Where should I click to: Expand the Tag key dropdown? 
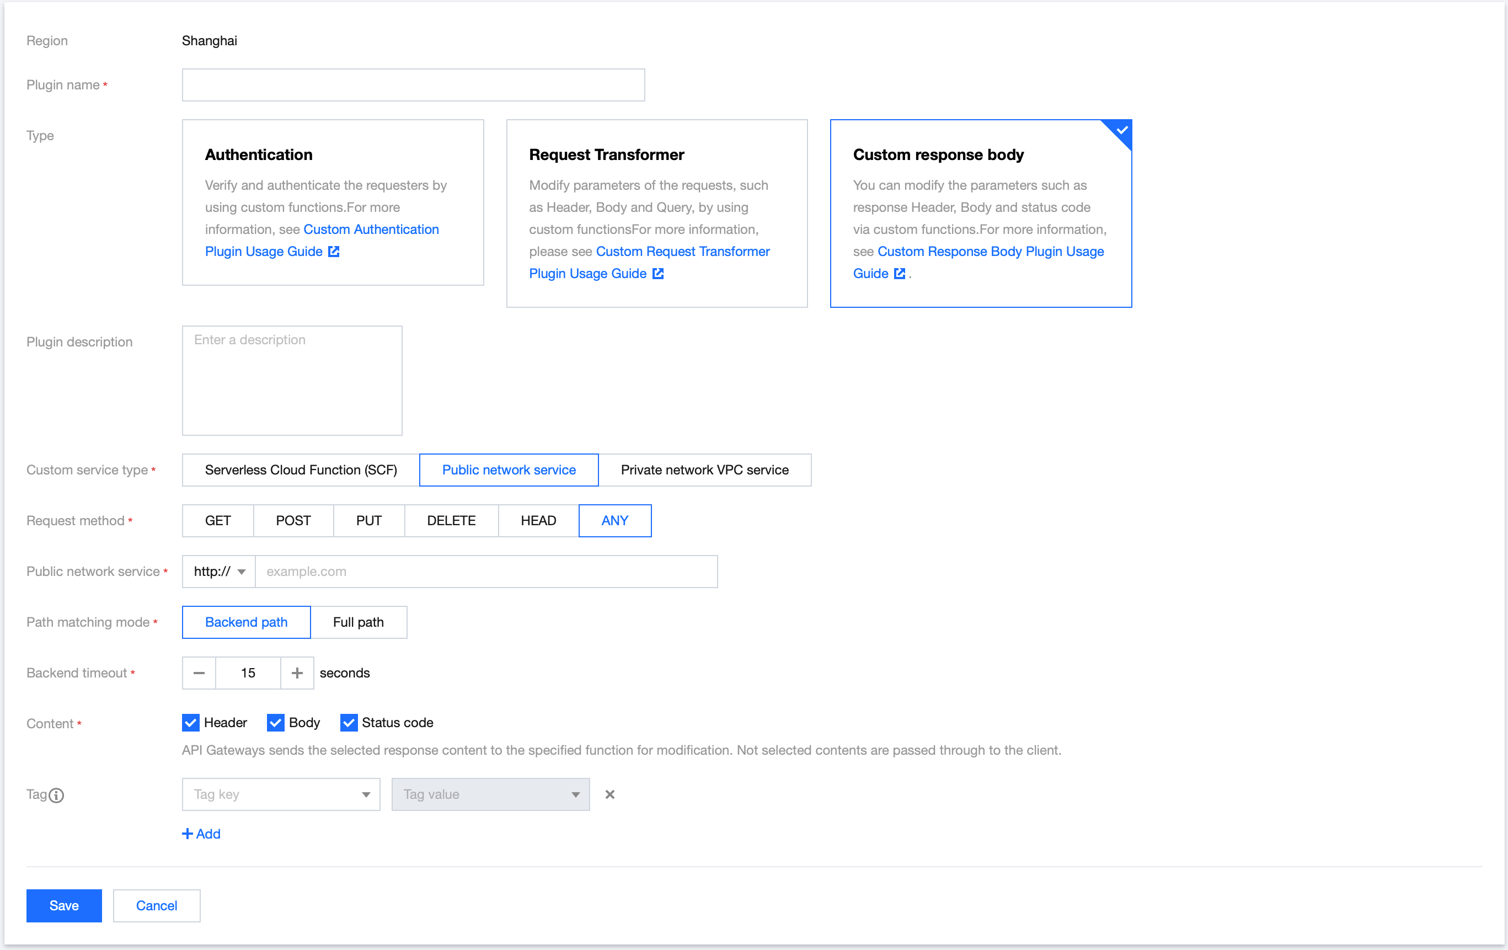pos(281,794)
